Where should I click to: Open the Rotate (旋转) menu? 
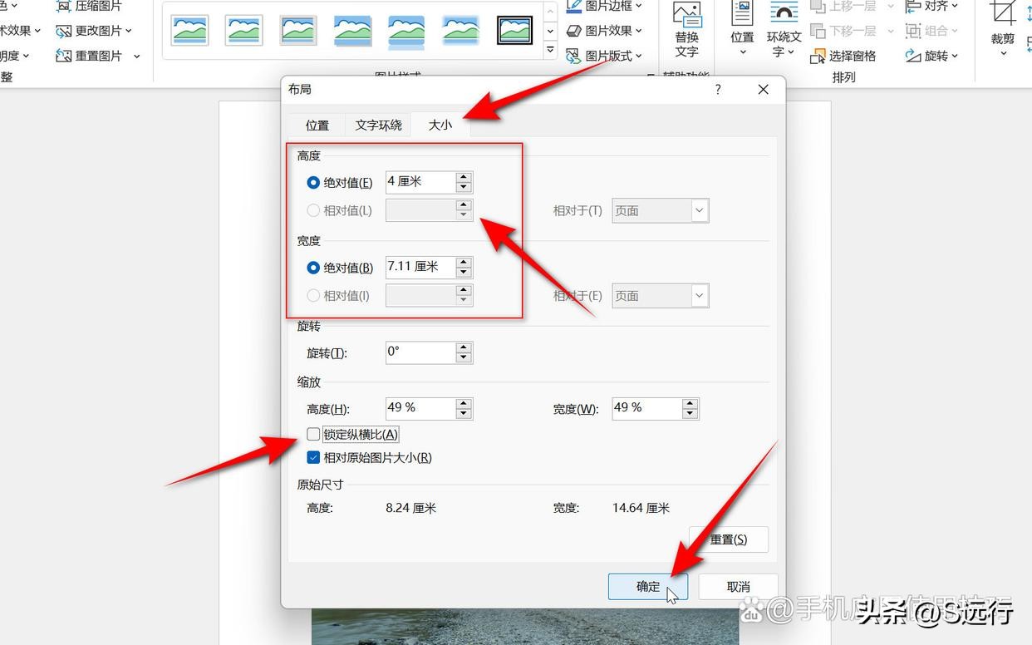coord(931,56)
